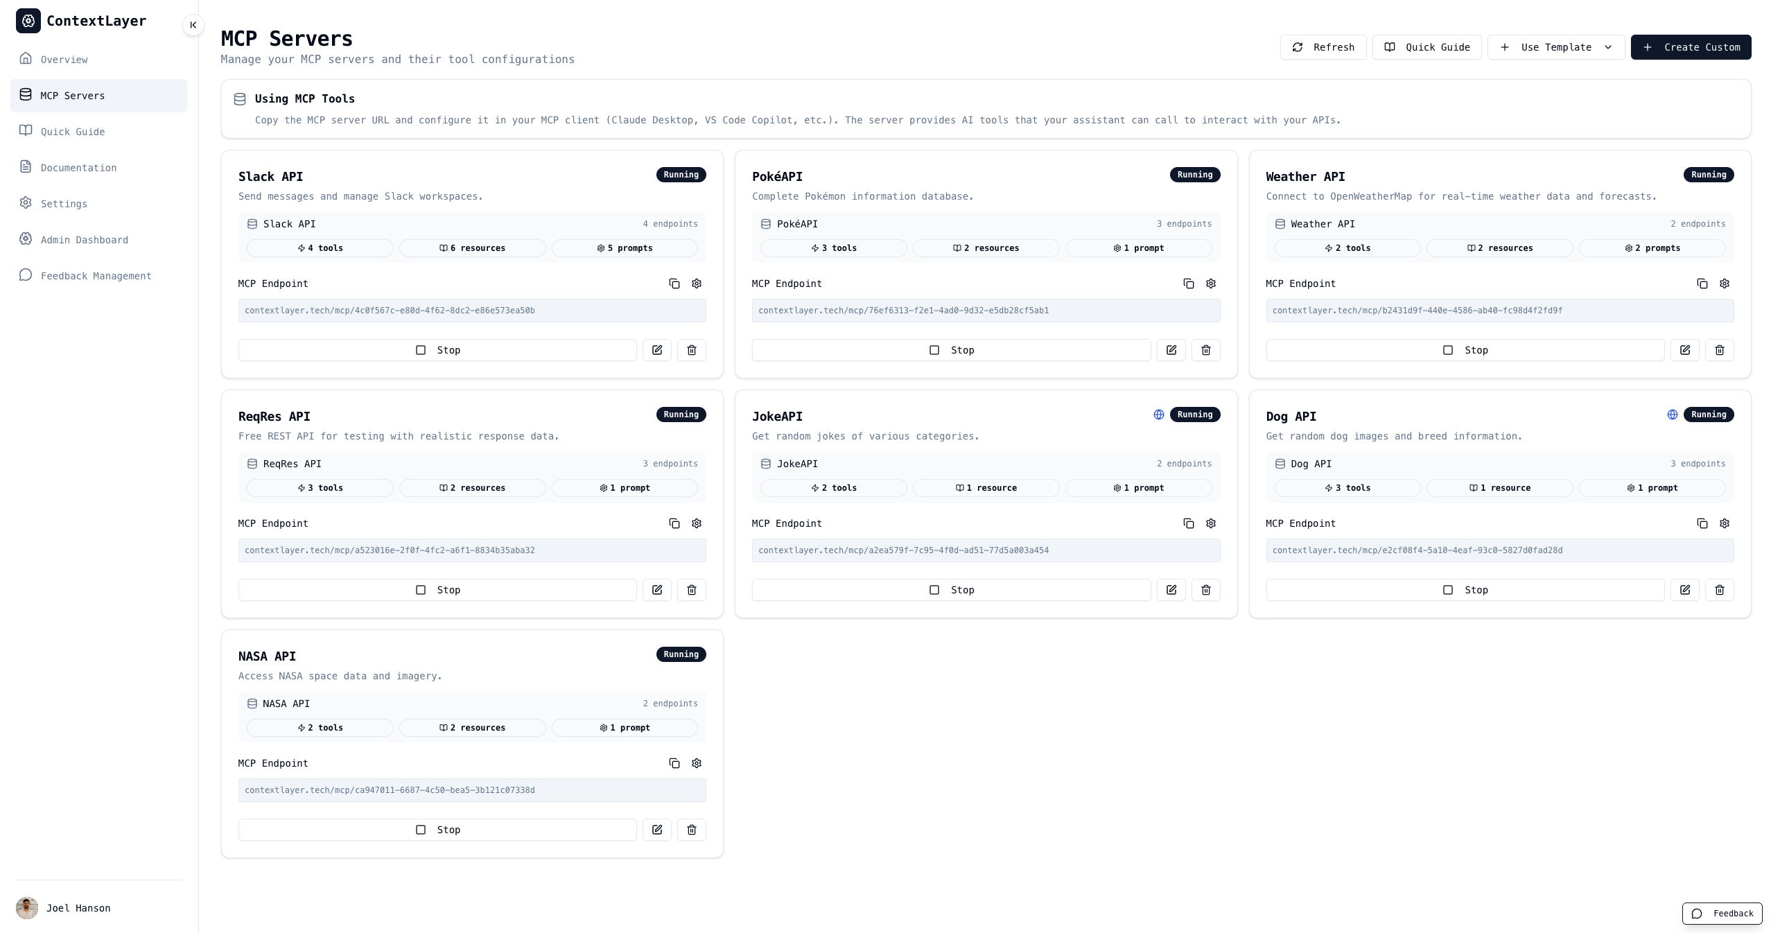Viewport: 1771px width, 933px height.
Task: Collapse the left sidebar
Action: (193, 24)
